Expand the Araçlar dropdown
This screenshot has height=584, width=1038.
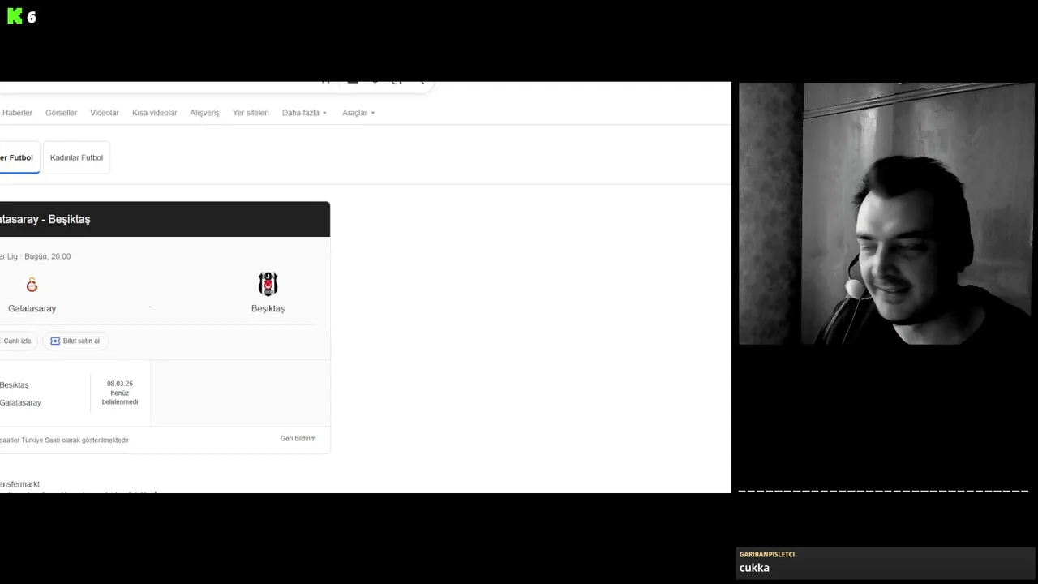click(358, 113)
